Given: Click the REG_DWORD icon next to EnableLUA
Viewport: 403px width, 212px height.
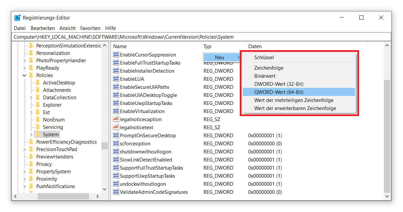Looking at the screenshot, I should (x=116, y=79).
